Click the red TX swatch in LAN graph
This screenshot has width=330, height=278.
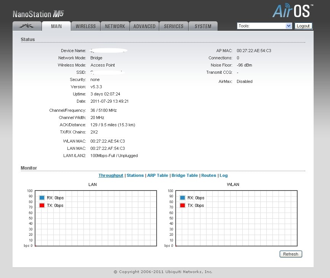(42, 205)
